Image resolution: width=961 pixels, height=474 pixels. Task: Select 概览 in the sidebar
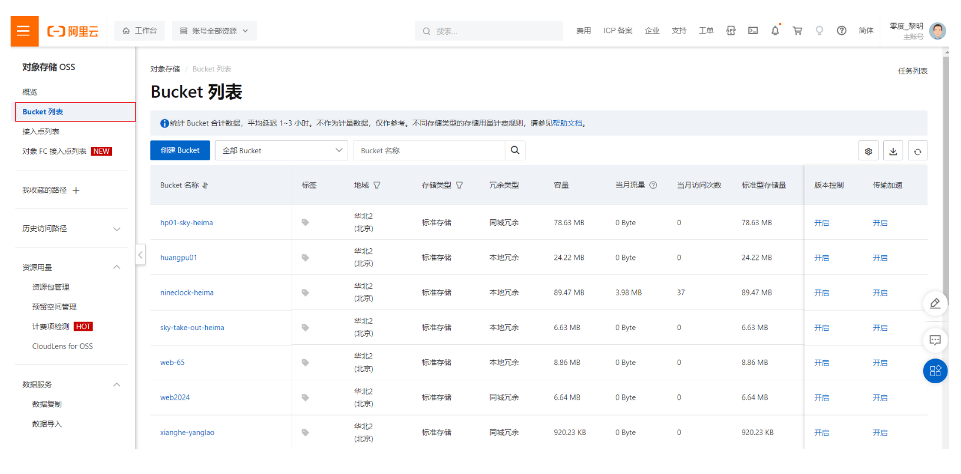pyautogui.click(x=30, y=92)
